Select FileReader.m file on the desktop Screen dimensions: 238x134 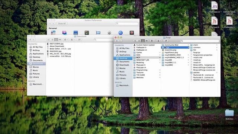point(214,7)
